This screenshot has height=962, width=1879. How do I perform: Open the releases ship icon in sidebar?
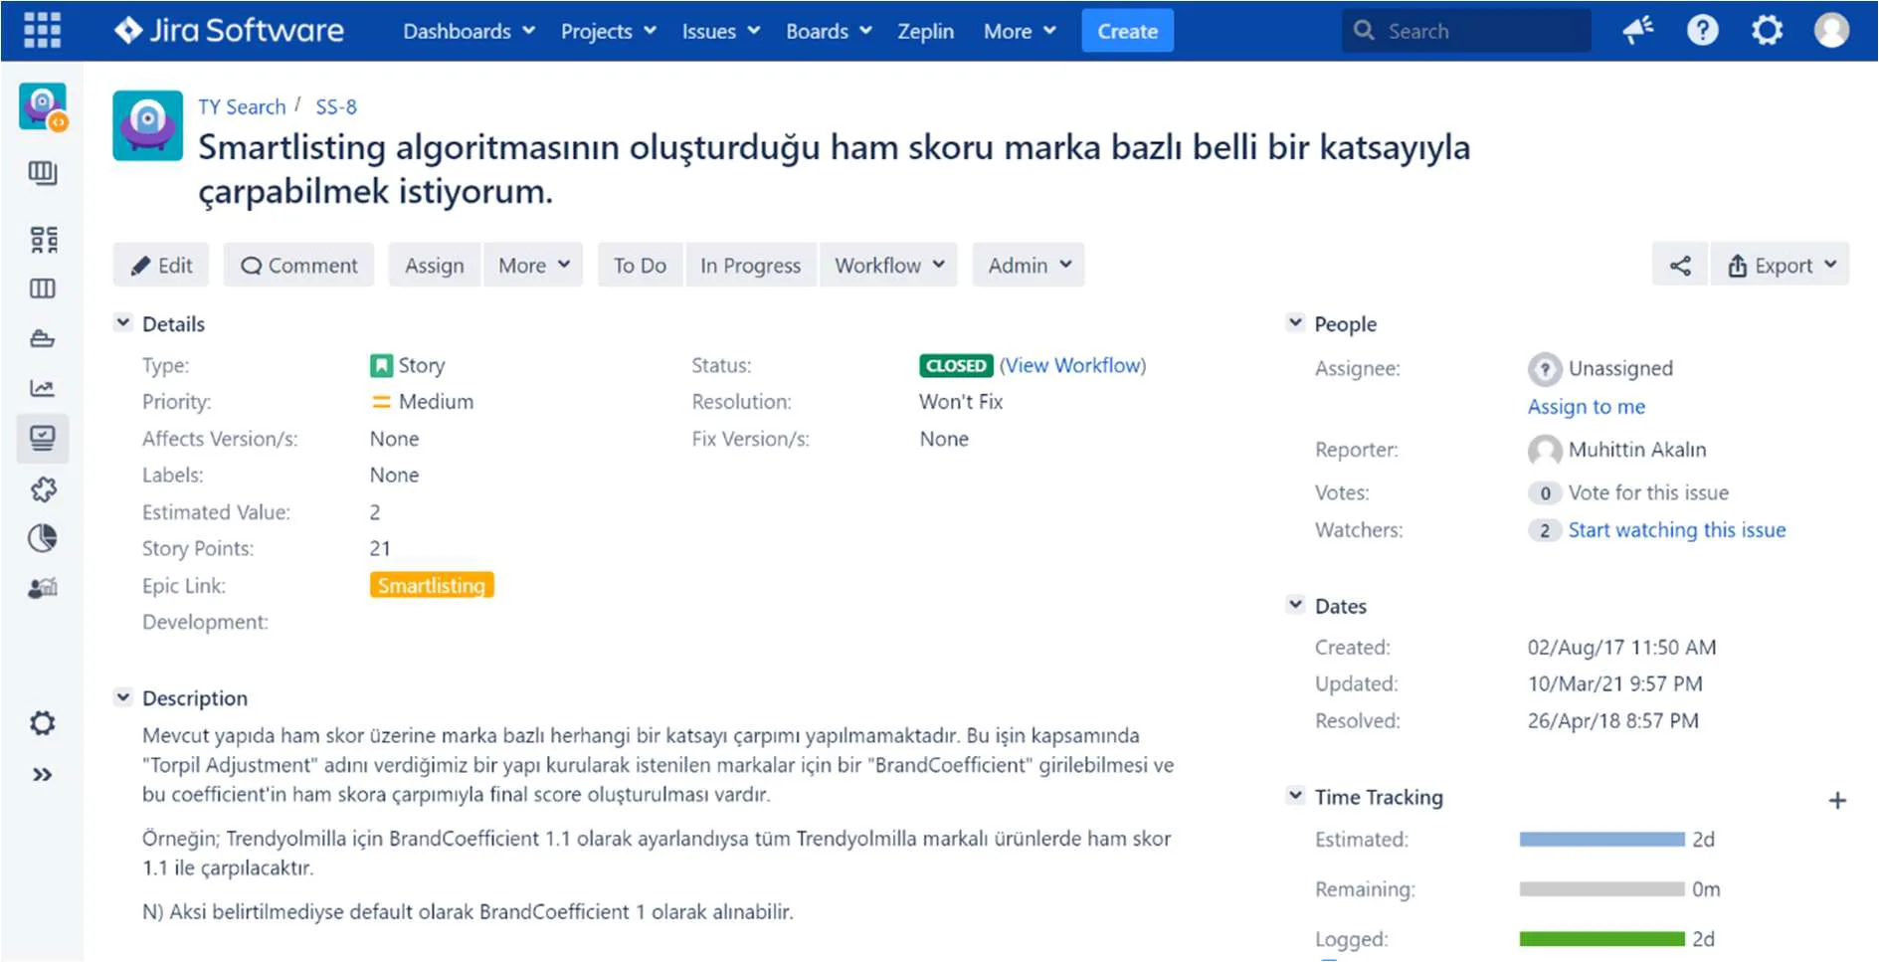pyautogui.click(x=43, y=338)
